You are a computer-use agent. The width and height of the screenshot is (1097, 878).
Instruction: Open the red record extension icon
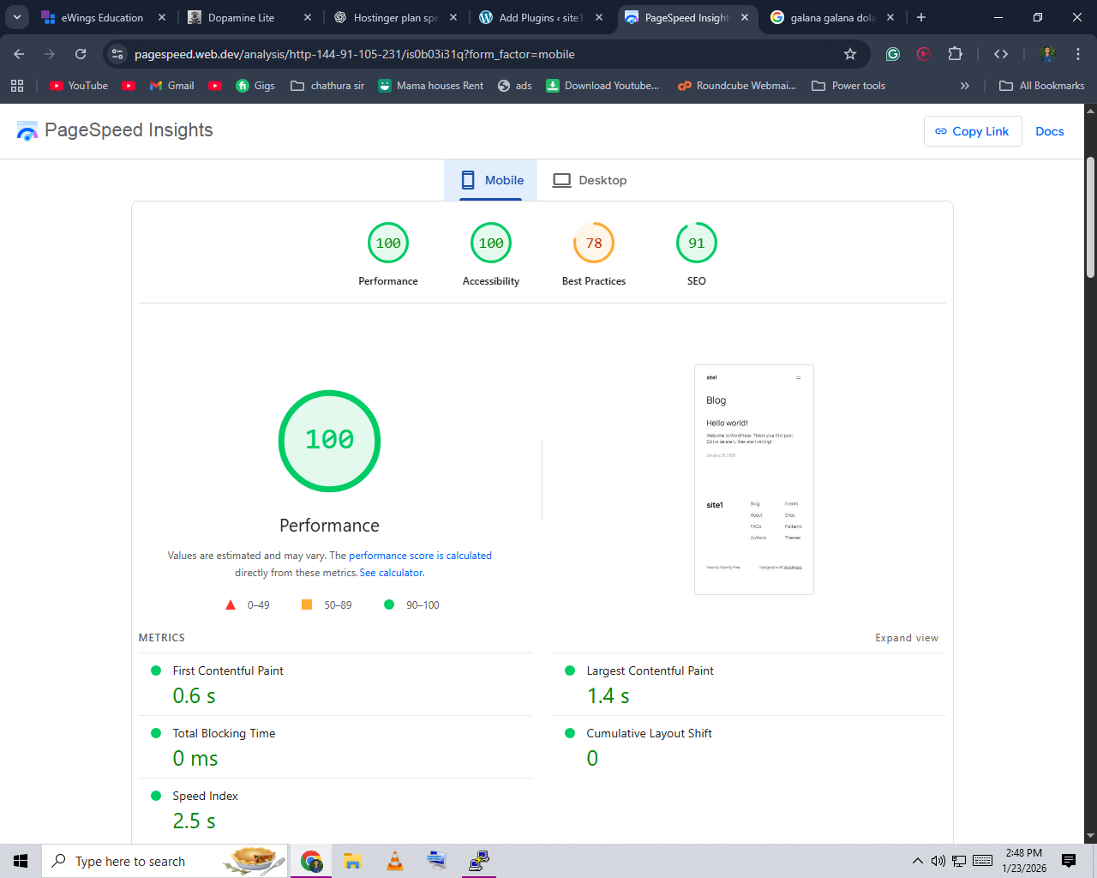[924, 54]
